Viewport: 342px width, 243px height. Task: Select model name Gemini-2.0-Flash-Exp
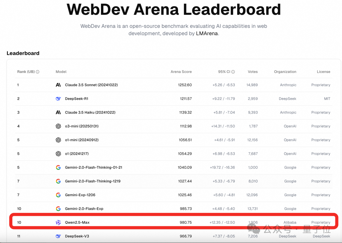pyautogui.click(x=84, y=209)
